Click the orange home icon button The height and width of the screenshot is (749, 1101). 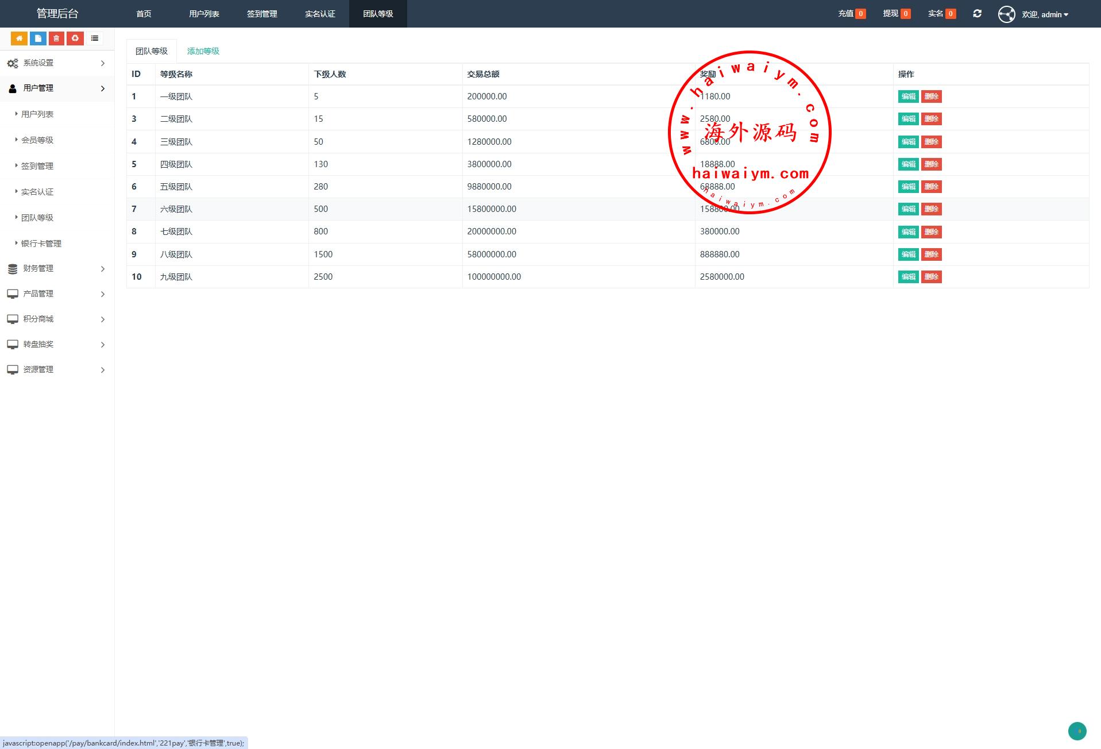click(x=19, y=38)
